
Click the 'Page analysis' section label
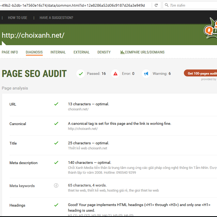pyautogui.click(x=15, y=88)
